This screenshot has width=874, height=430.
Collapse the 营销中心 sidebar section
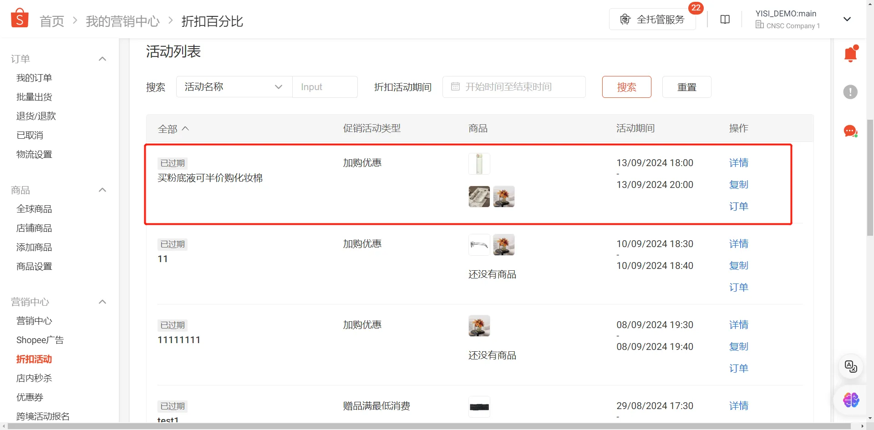[x=102, y=302]
